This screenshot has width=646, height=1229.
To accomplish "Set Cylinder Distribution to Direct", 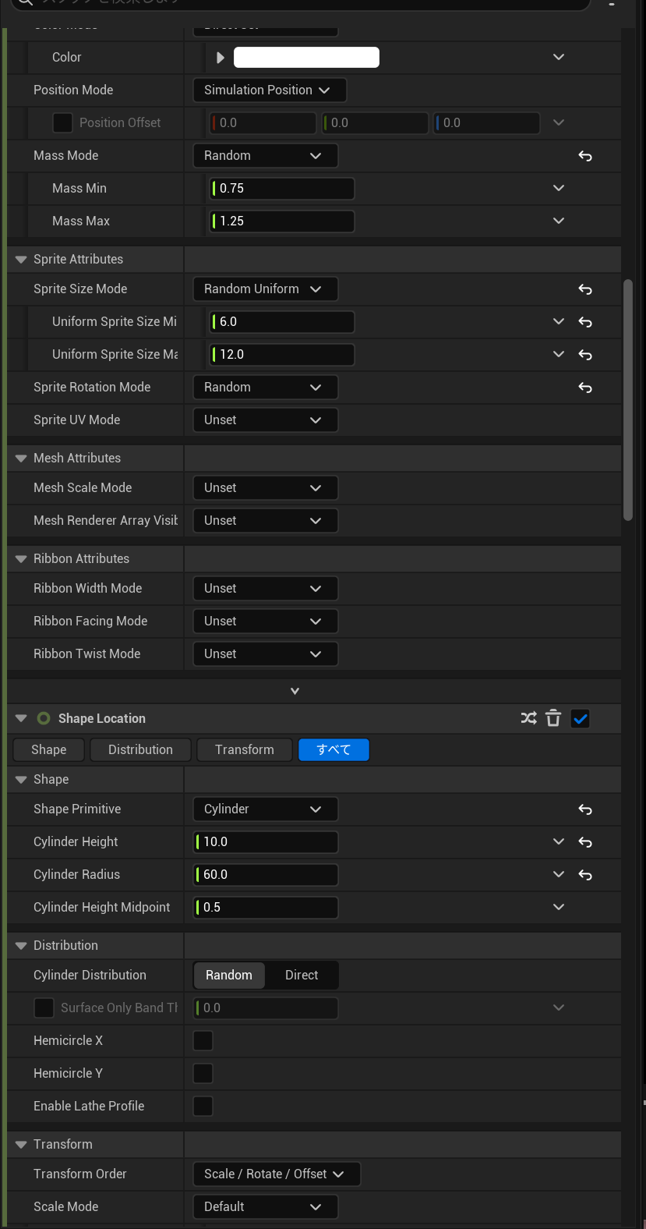I will tap(302, 975).
